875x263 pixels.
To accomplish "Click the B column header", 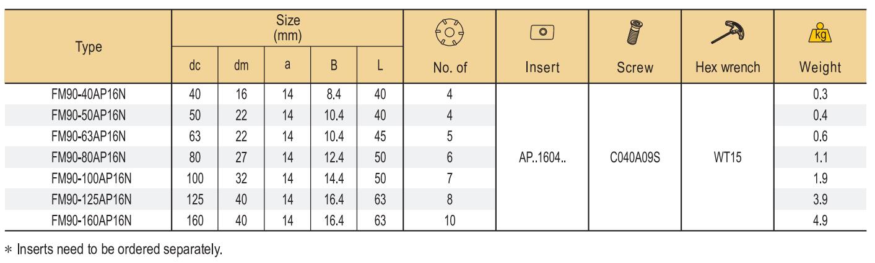I will pos(334,65).
